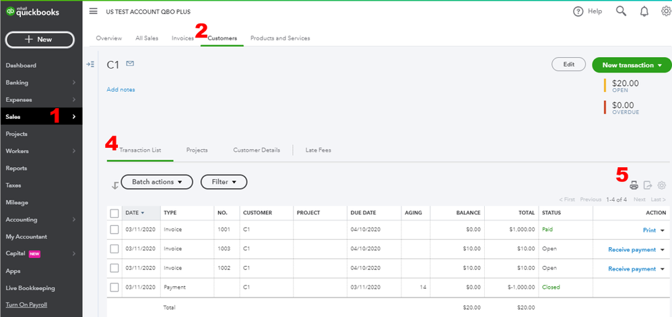Receive payment for Invoice 1003
This screenshot has width=672, height=317.
(x=632, y=249)
